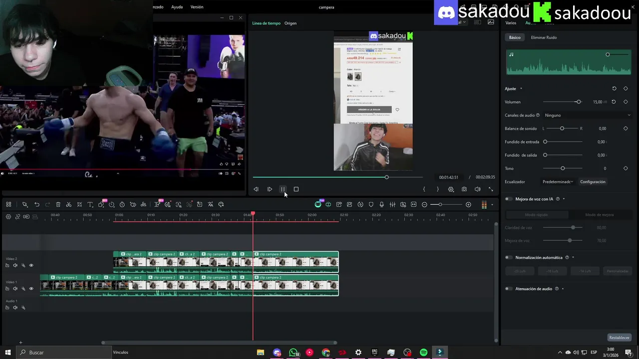Expand the Mejora de voz con IA arrow
639x359 pixels.
564,199
